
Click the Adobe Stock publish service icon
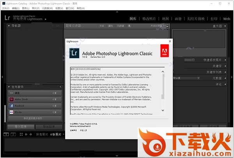click(11, 99)
